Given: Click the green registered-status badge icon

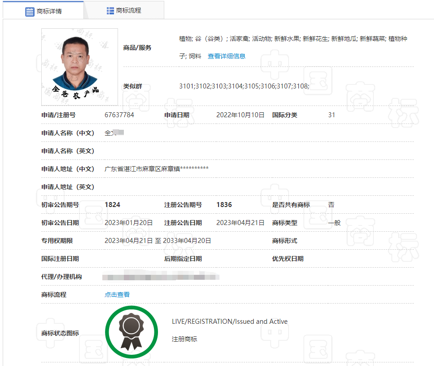Looking at the screenshot, I should [132, 332].
